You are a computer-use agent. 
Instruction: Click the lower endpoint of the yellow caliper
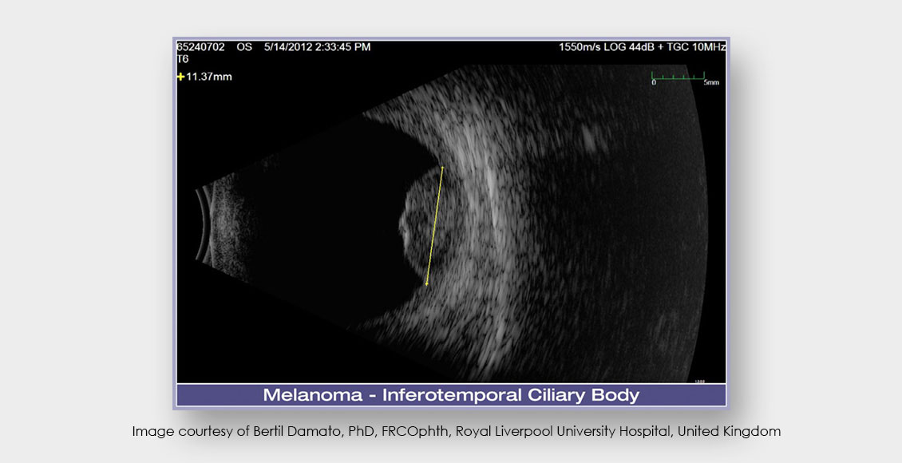click(427, 283)
